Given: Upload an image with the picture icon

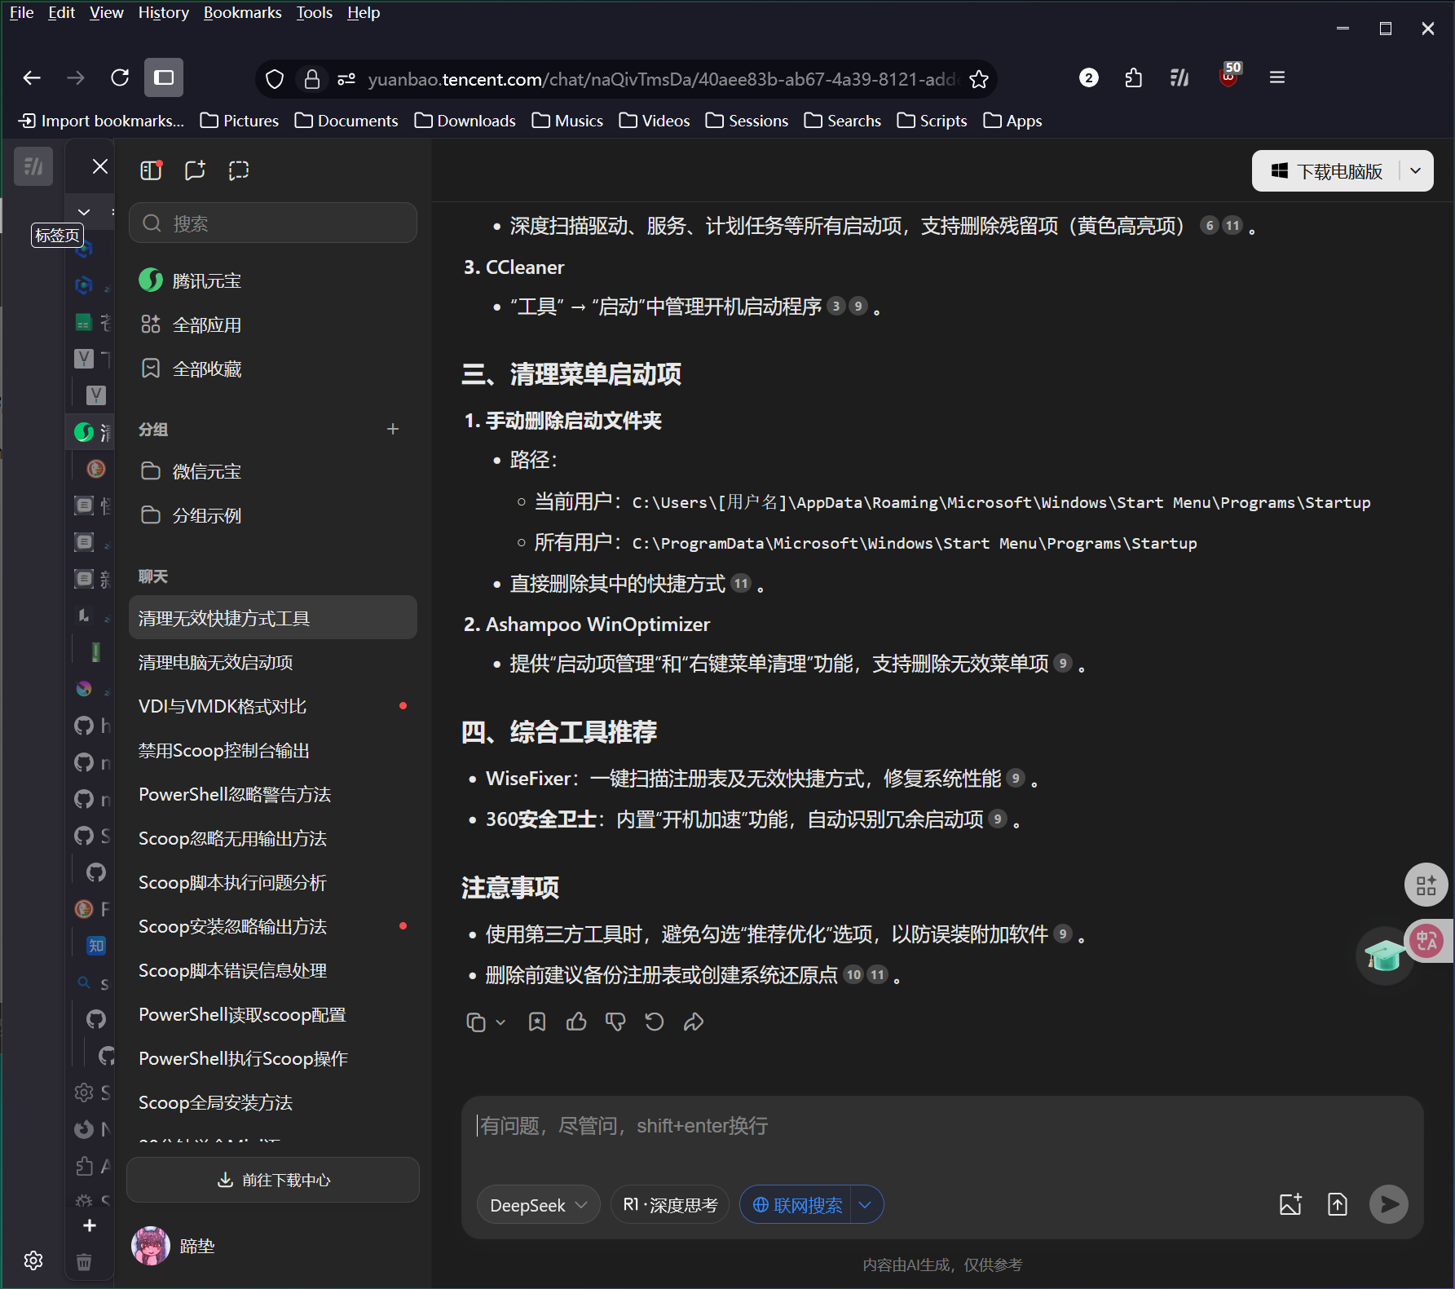Looking at the screenshot, I should 1291,1204.
